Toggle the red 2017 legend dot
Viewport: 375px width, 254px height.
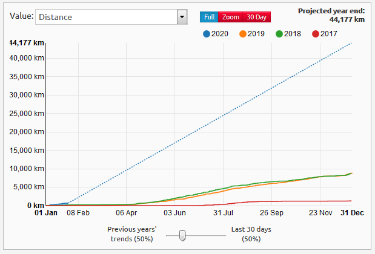(x=316, y=34)
